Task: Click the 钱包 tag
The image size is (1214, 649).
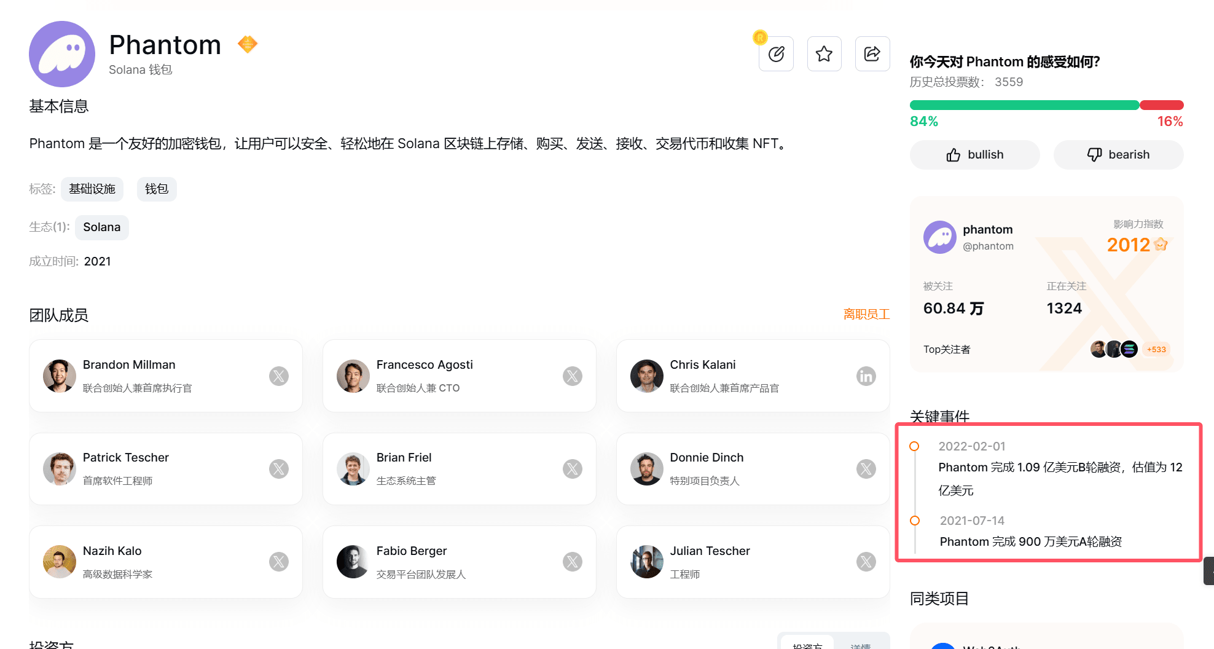Action: click(157, 189)
